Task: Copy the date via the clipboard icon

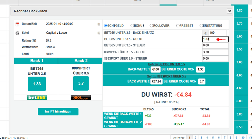Action: click(x=99, y=24)
